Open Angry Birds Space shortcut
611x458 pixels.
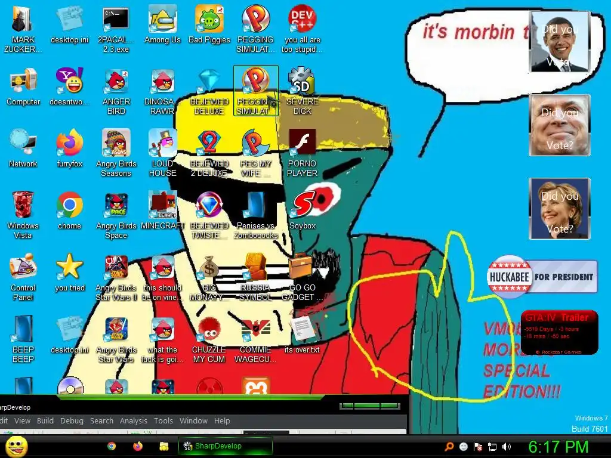116,215
